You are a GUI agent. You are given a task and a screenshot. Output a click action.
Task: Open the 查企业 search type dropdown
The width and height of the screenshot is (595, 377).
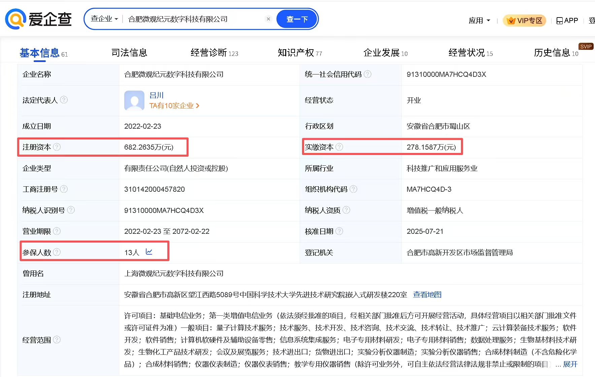click(x=104, y=19)
